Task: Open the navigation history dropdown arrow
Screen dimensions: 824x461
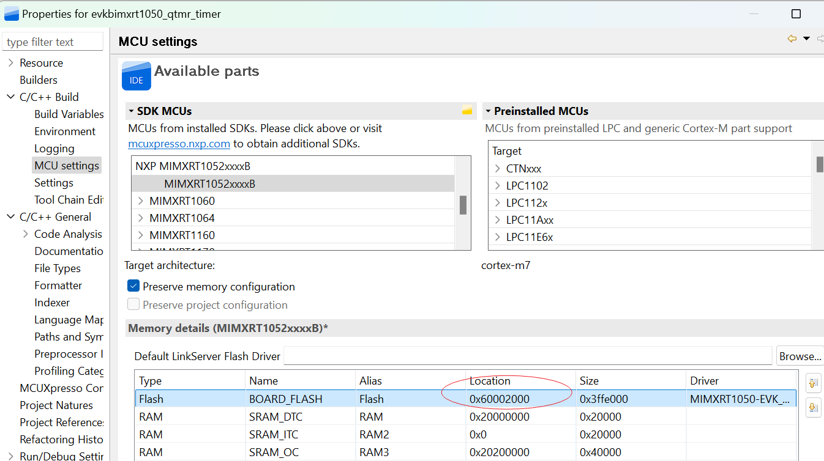Action: 807,39
